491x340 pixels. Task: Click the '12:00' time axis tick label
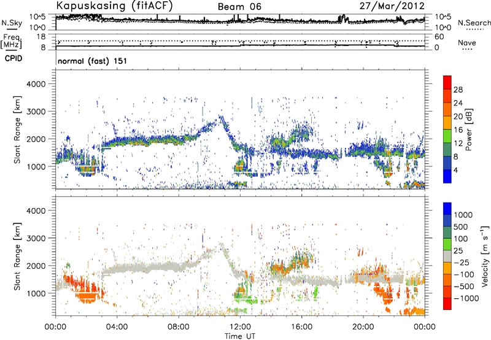(x=240, y=327)
